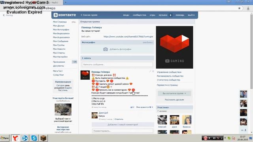Open сообщества in top menu
The image size is (253, 142).
tap(140, 15)
